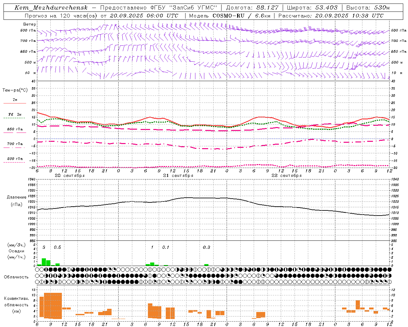Click the Давление pressure panel label
This screenshot has width=408, height=327.
(x=16, y=197)
